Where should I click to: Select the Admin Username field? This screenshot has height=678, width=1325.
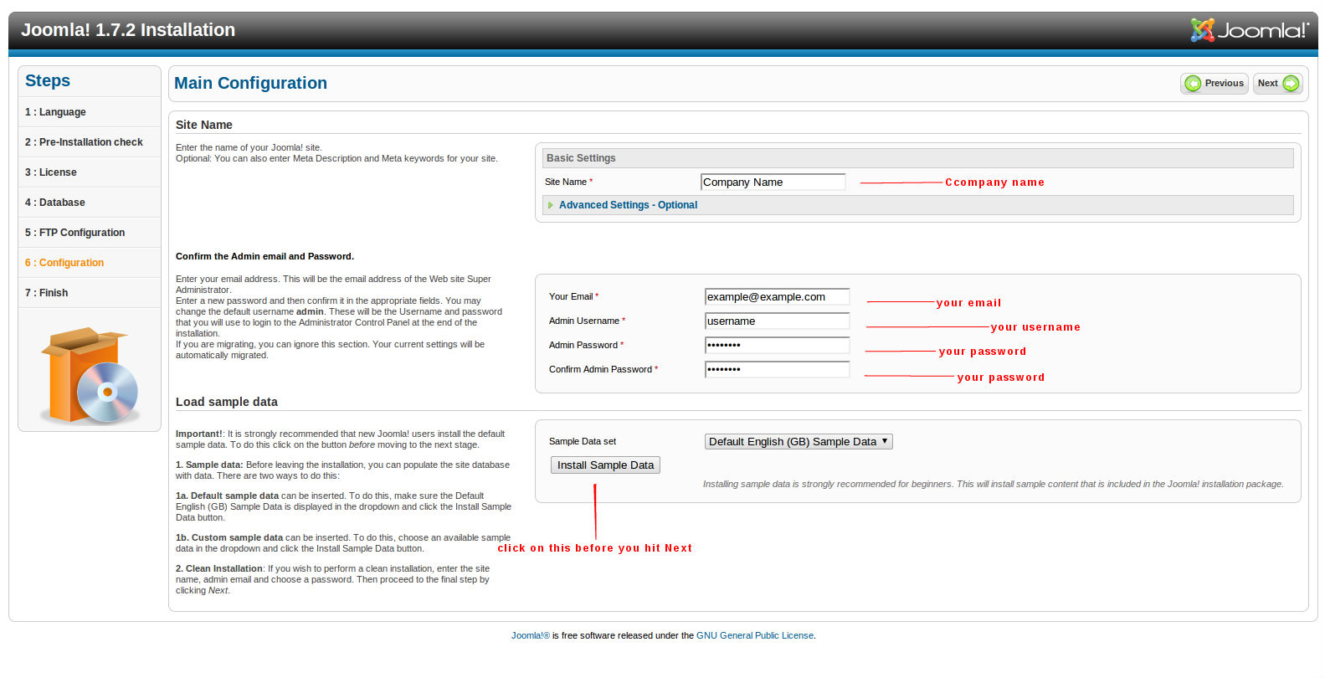pyautogui.click(x=777, y=321)
